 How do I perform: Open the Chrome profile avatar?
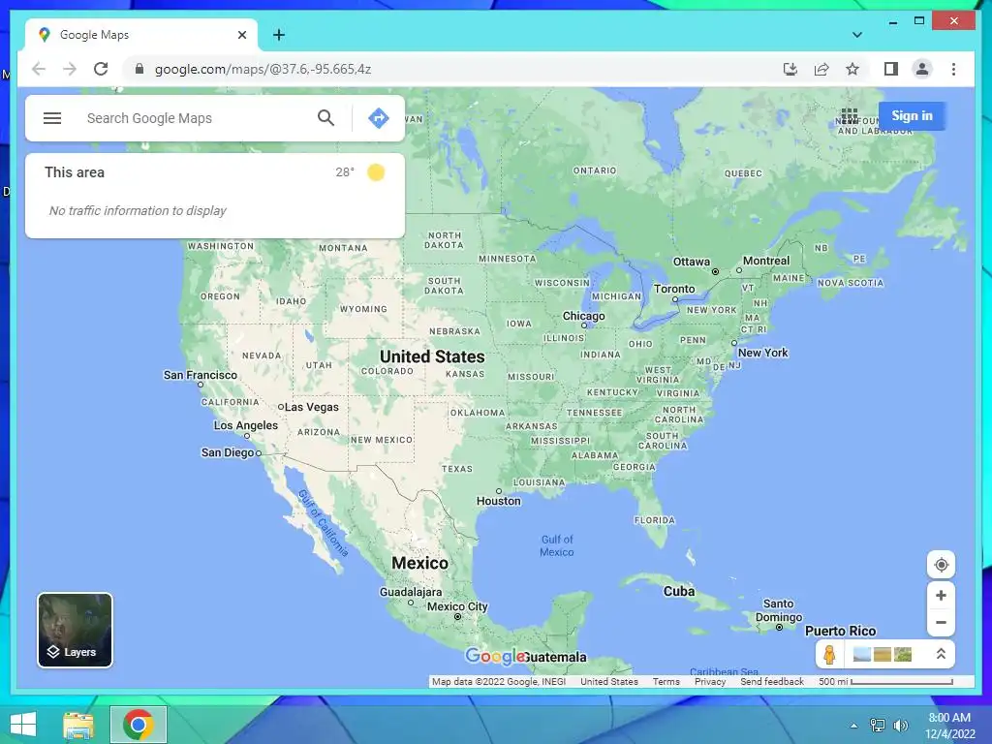922,69
